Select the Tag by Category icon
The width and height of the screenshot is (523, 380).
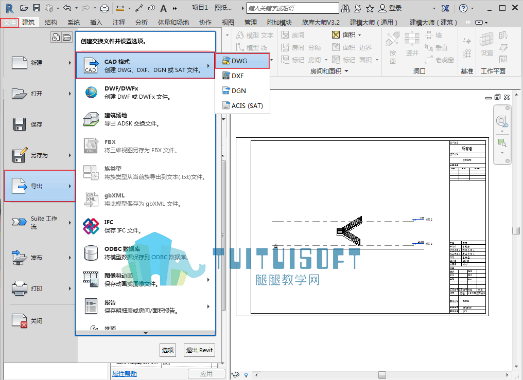point(151,8)
